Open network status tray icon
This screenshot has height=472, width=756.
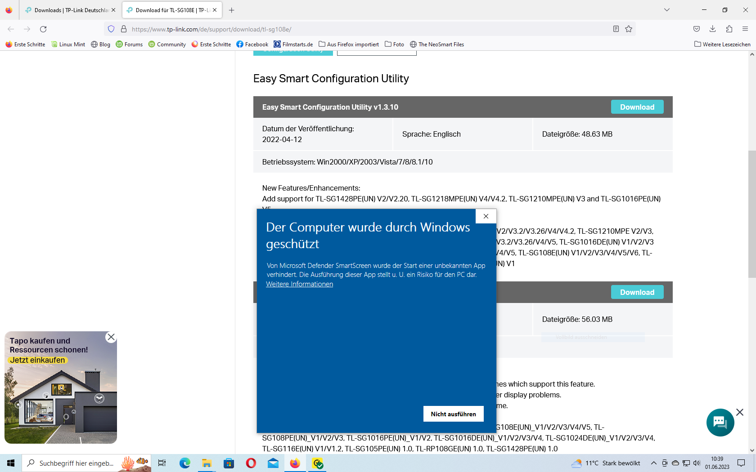[x=686, y=463]
